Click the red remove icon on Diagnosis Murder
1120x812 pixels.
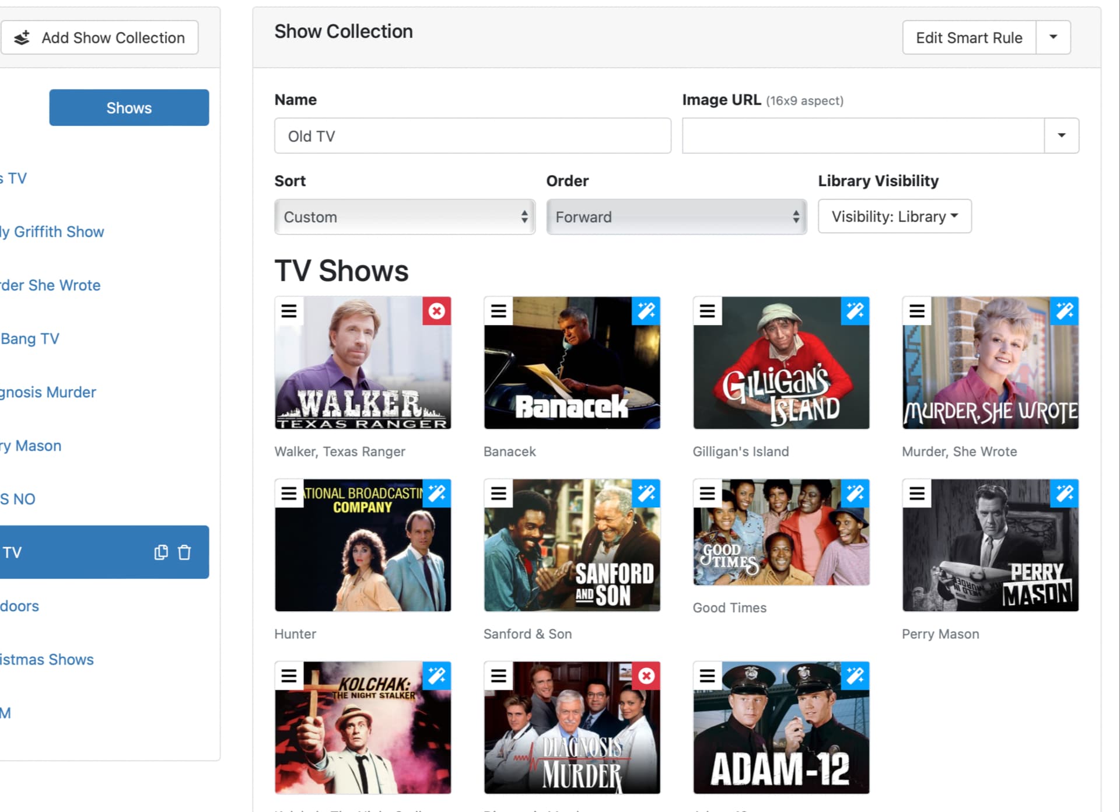[x=646, y=675]
